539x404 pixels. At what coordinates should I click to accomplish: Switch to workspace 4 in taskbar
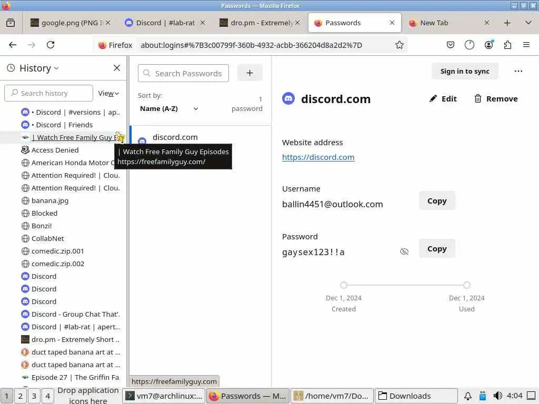(48, 396)
